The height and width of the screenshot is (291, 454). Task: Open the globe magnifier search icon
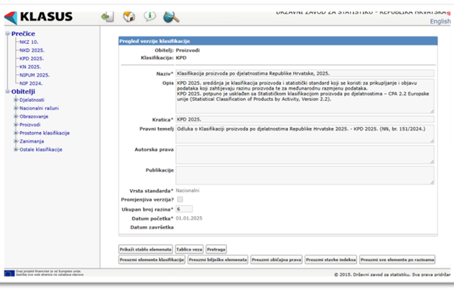[x=171, y=17]
